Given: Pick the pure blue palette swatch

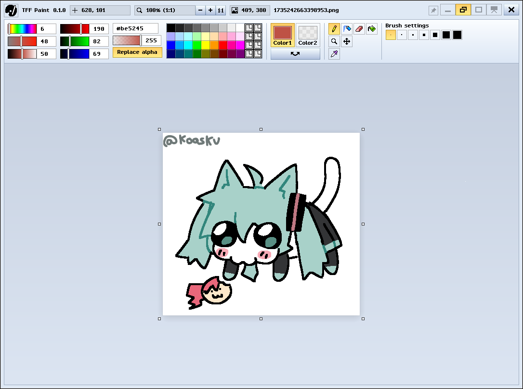Looking at the screenshot, I should [171, 45].
